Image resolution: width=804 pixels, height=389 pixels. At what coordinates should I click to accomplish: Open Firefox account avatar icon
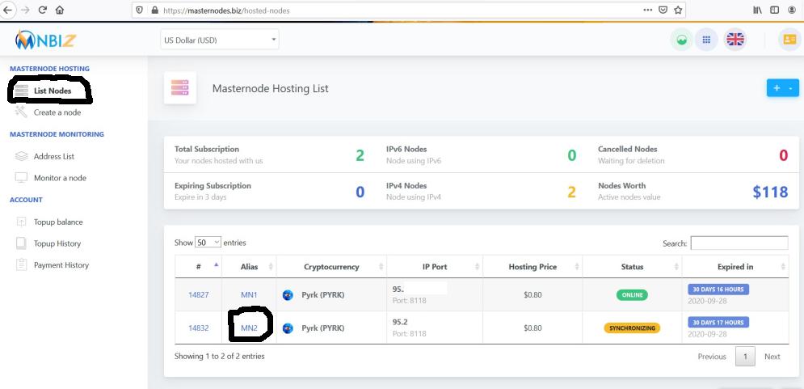pos(792,10)
